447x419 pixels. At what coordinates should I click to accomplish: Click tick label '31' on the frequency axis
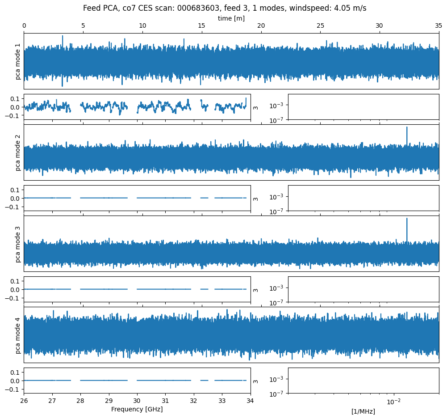click(x=166, y=401)
